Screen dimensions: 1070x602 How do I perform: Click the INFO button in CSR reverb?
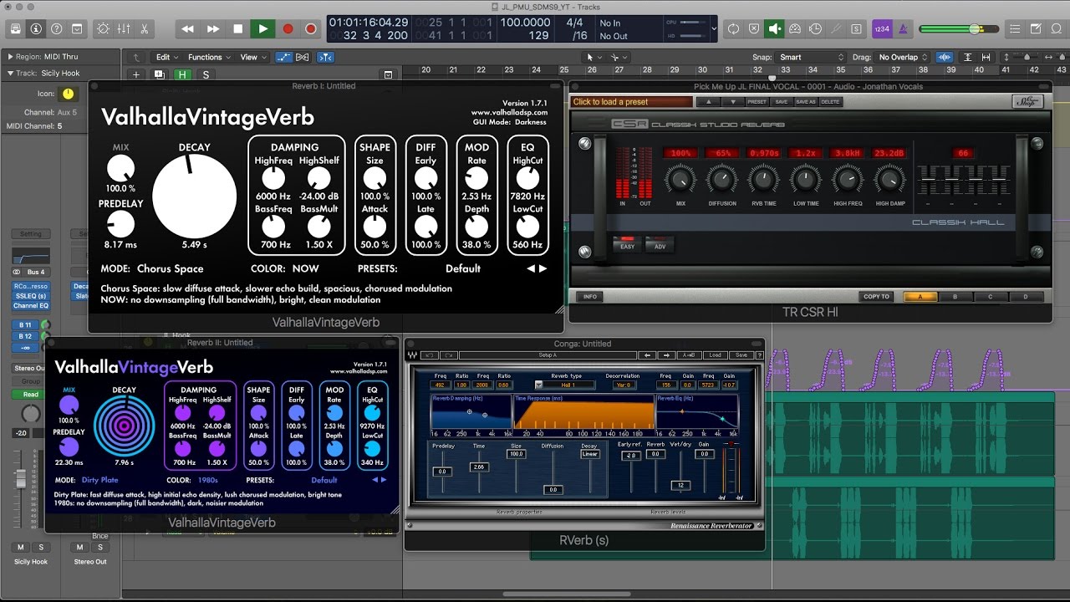click(x=588, y=297)
